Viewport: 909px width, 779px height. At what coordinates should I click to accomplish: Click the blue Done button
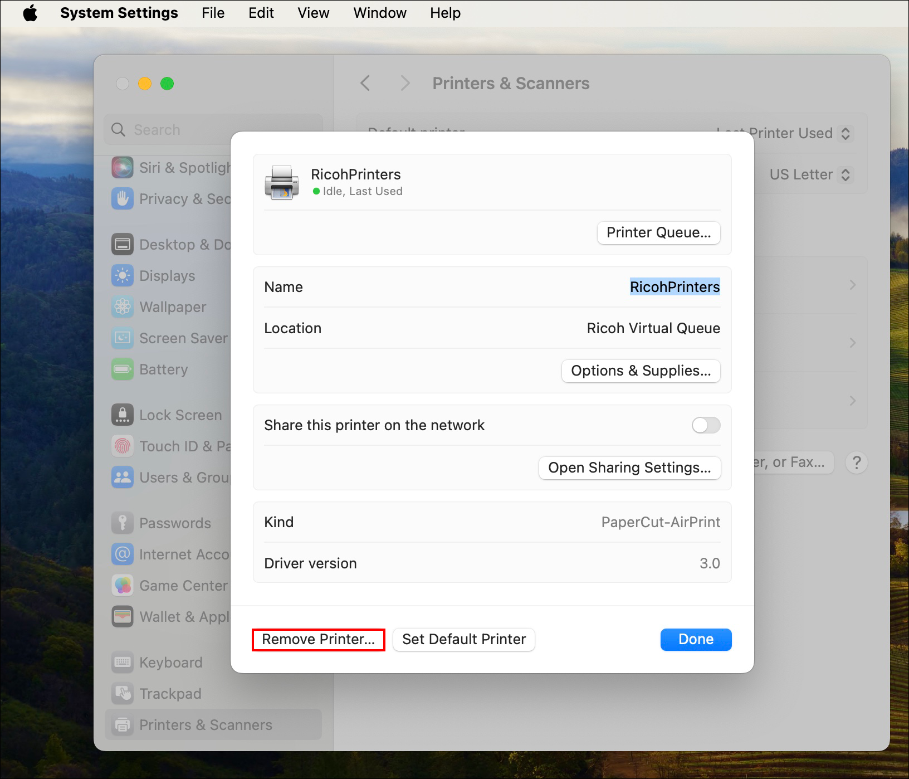[x=696, y=640]
